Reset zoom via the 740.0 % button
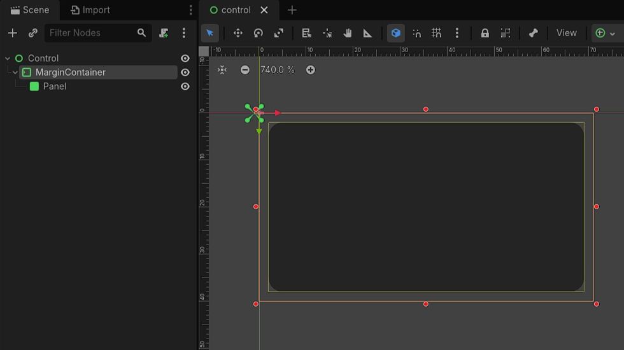Screen dimensions: 624x350 click(x=278, y=70)
